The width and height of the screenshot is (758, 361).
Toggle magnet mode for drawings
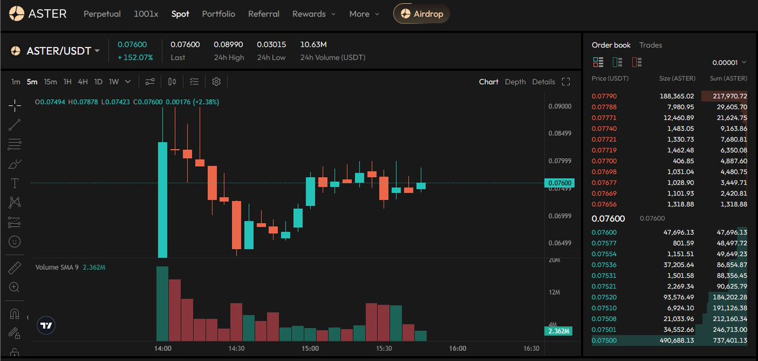(x=15, y=314)
